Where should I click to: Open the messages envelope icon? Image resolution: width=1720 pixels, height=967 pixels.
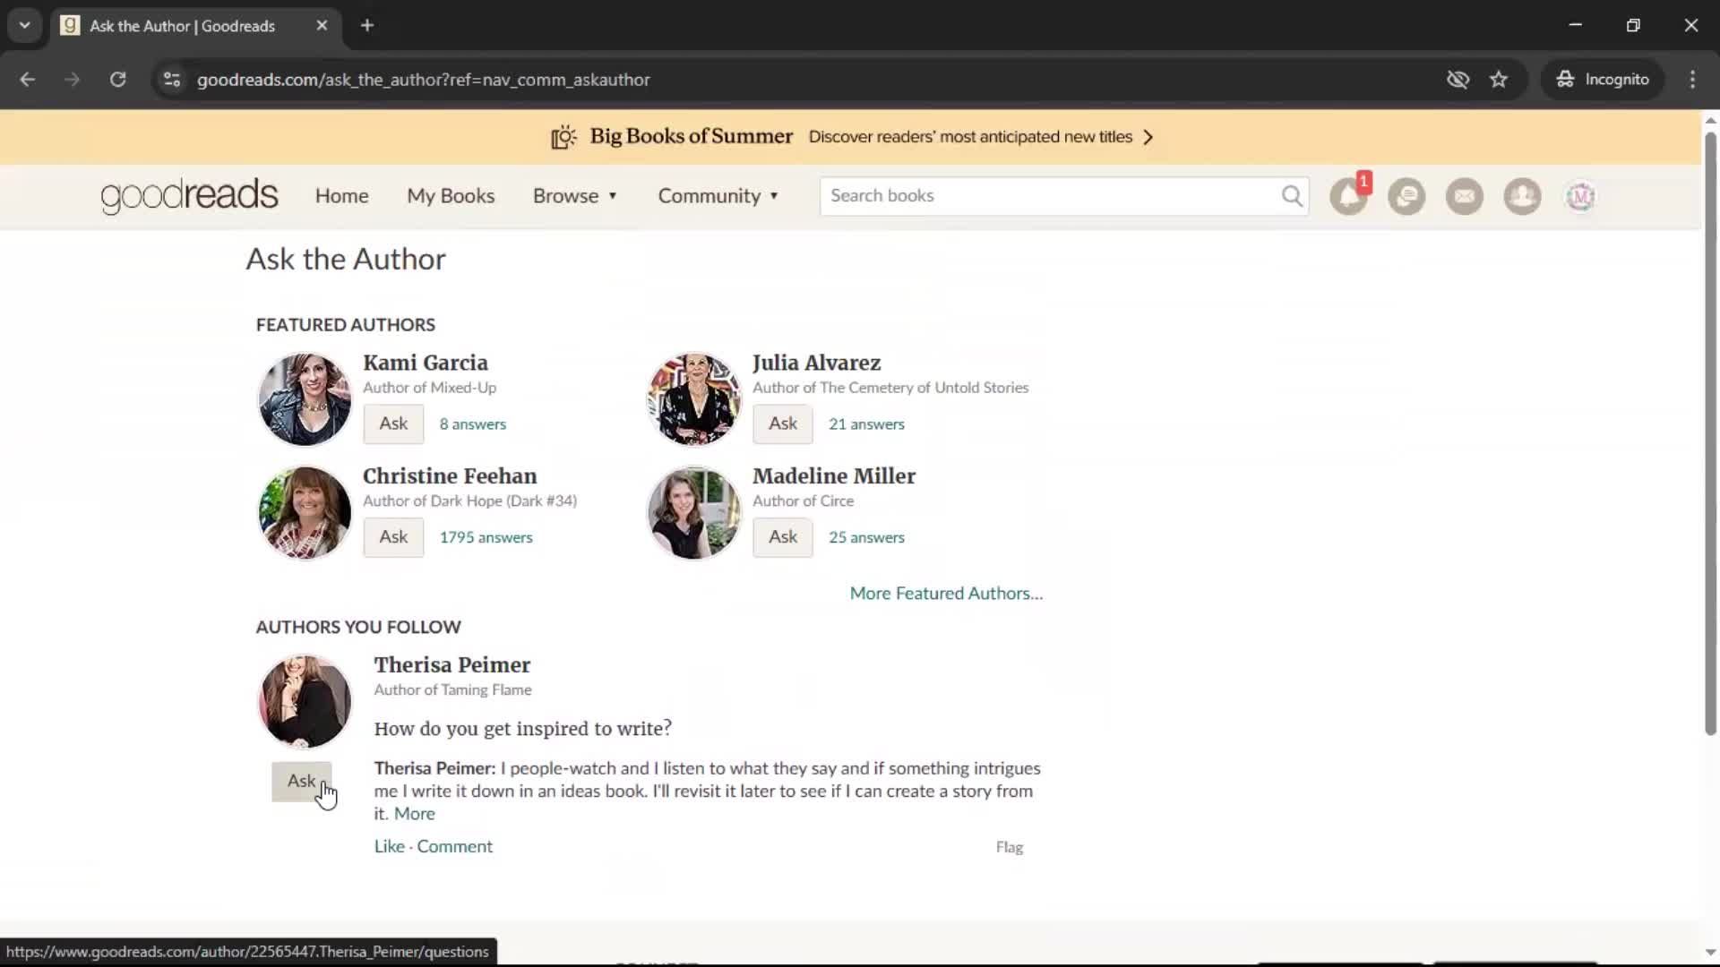click(1465, 196)
